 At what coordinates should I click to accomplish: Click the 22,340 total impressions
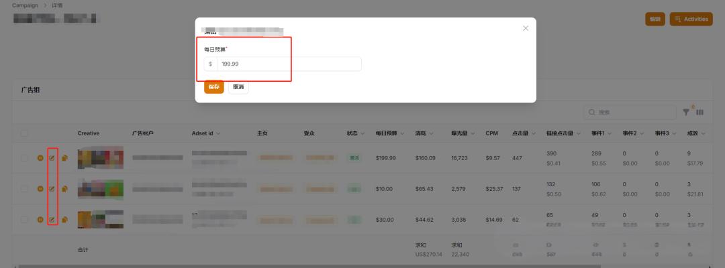tap(460, 254)
